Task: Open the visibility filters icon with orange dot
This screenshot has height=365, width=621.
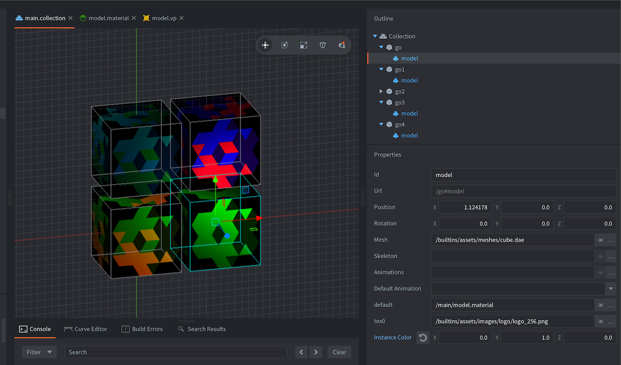Action: click(342, 45)
